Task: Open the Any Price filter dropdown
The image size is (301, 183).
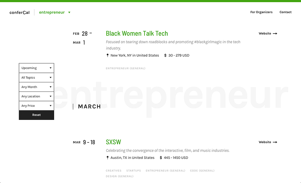Action: pos(36,106)
